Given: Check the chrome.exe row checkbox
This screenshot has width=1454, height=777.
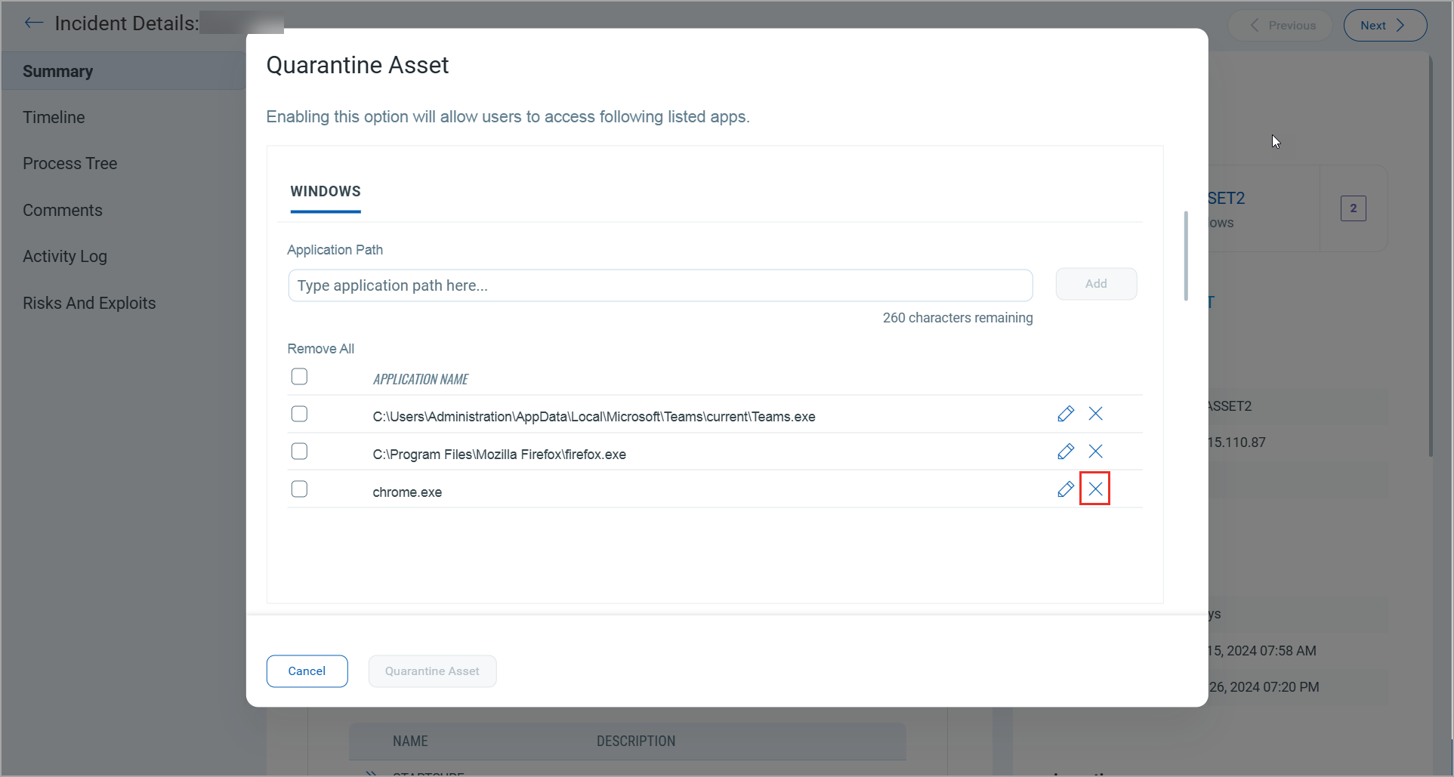Looking at the screenshot, I should pos(299,489).
